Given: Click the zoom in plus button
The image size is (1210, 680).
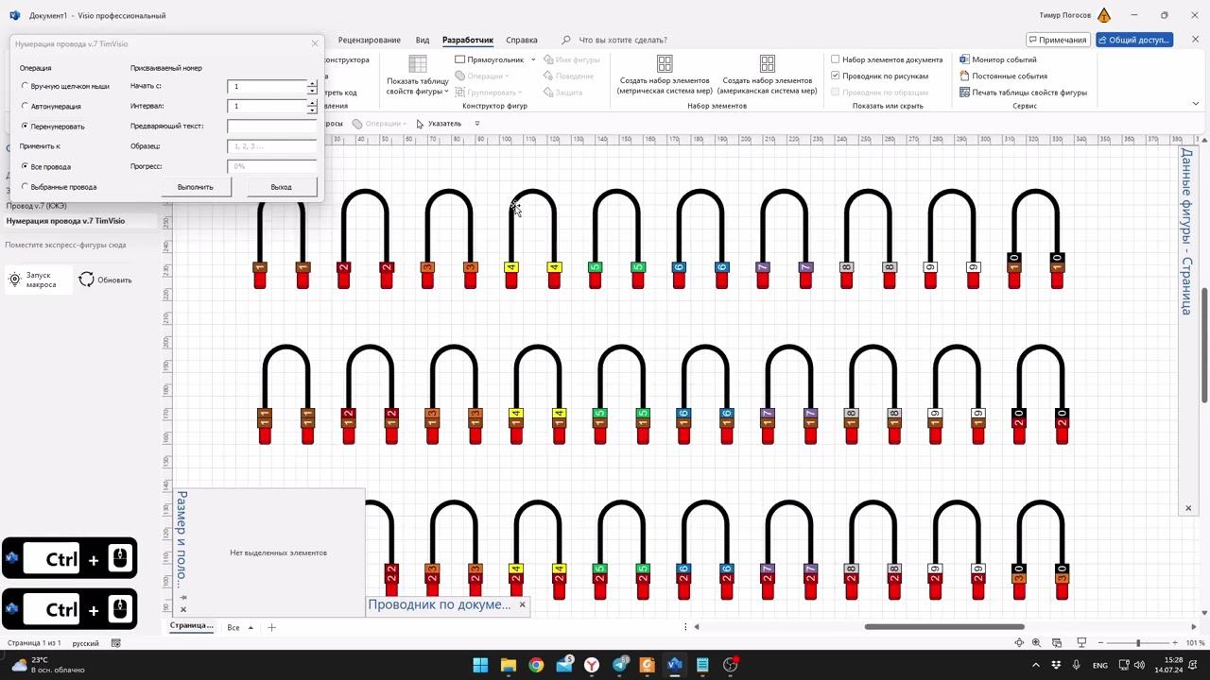Looking at the screenshot, I should (x=1175, y=643).
